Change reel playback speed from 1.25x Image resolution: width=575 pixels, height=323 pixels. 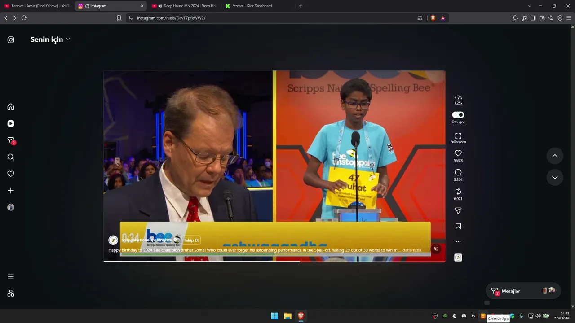point(458,100)
